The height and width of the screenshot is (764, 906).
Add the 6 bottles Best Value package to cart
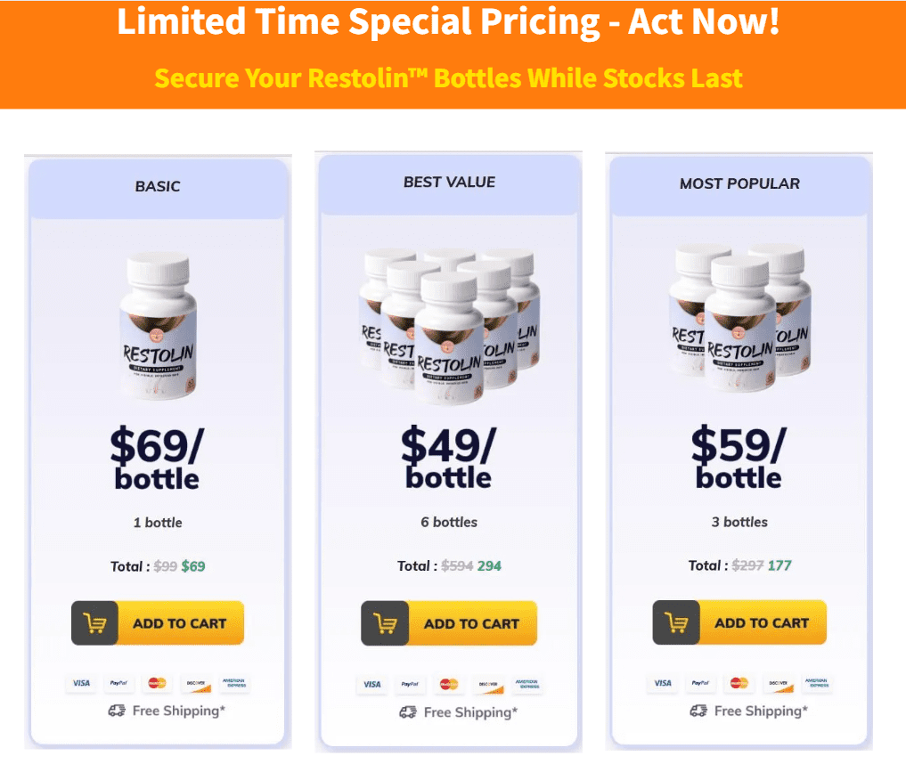(x=449, y=623)
